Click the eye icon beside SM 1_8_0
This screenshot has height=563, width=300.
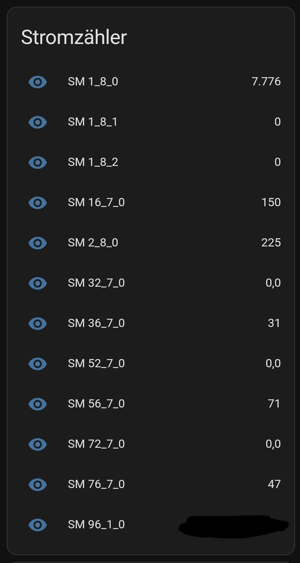(x=38, y=82)
